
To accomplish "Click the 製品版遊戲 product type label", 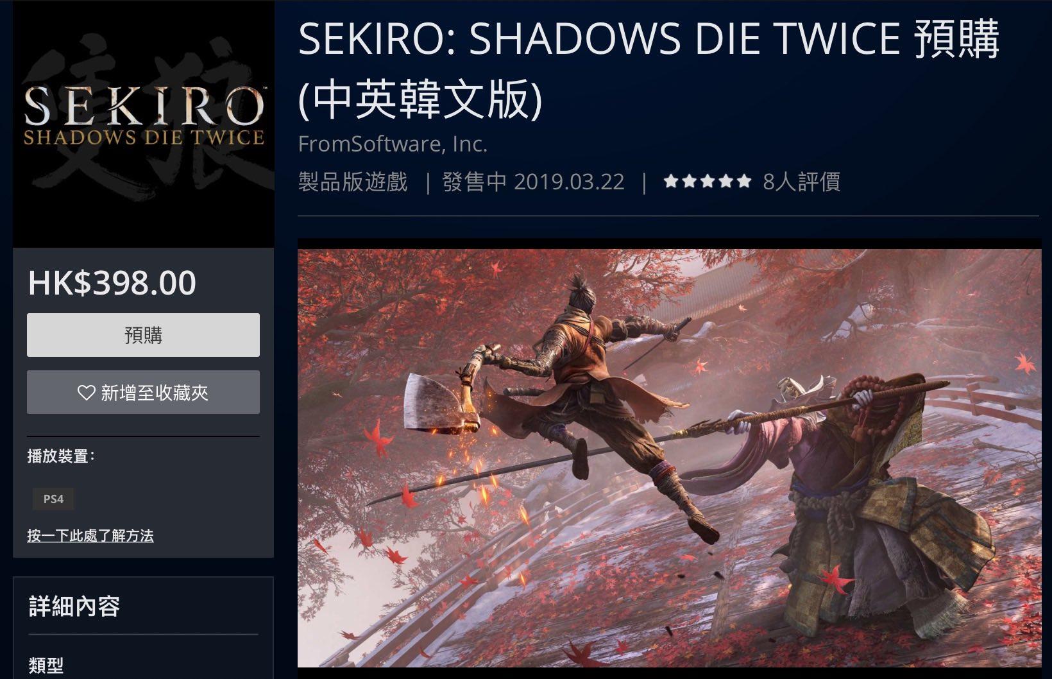I will 353,182.
